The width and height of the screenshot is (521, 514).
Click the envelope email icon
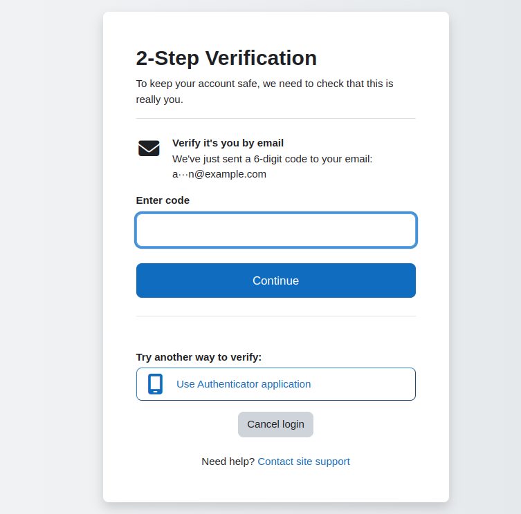pyautogui.click(x=149, y=148)
